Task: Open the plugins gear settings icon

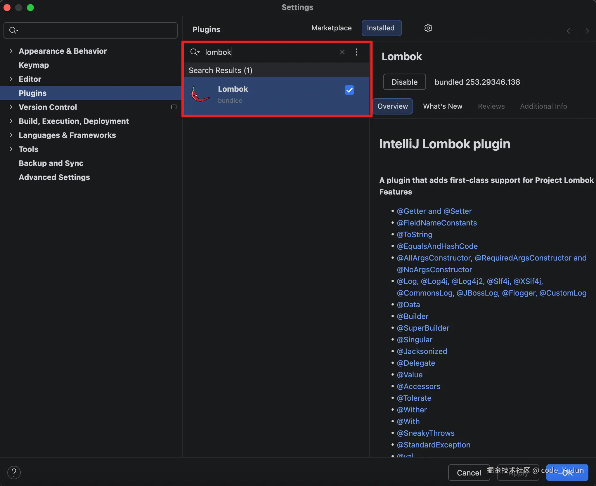Action: coord(428,28)
